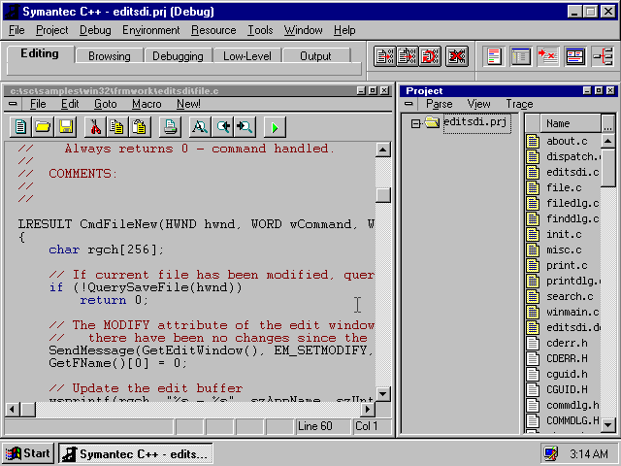Open the Tools menu
The image size is (621, 466).
260,30
